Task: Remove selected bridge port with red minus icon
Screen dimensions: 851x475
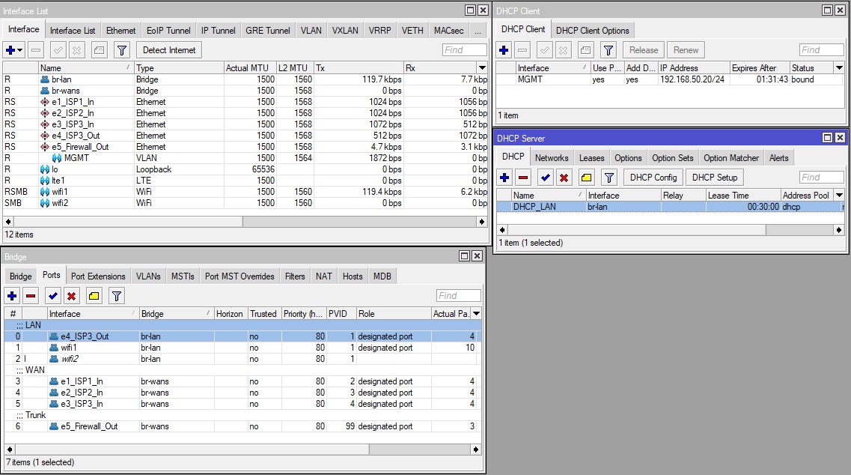Action: point(31,296)
